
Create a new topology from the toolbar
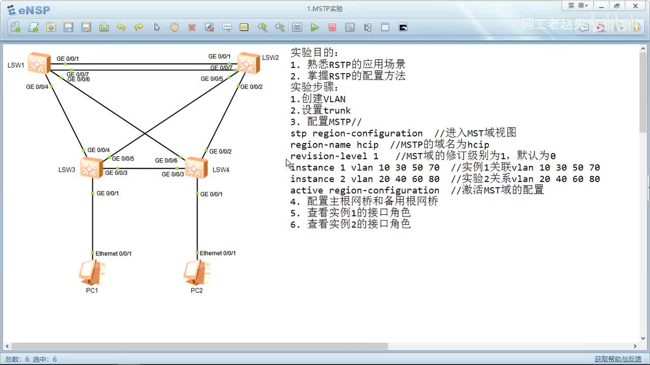pyautogui.click(x=16, y=27)
